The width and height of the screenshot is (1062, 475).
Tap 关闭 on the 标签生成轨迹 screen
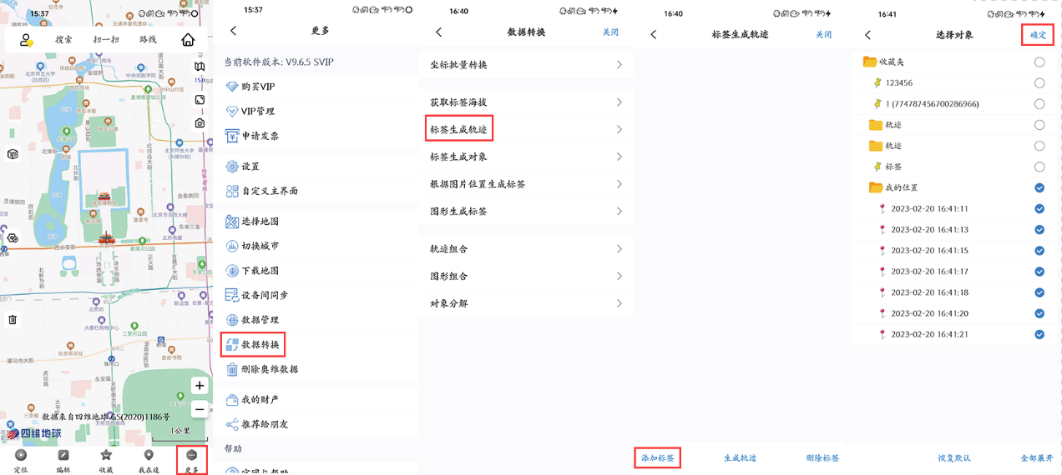pyautogui.click(x=824, y=35)
